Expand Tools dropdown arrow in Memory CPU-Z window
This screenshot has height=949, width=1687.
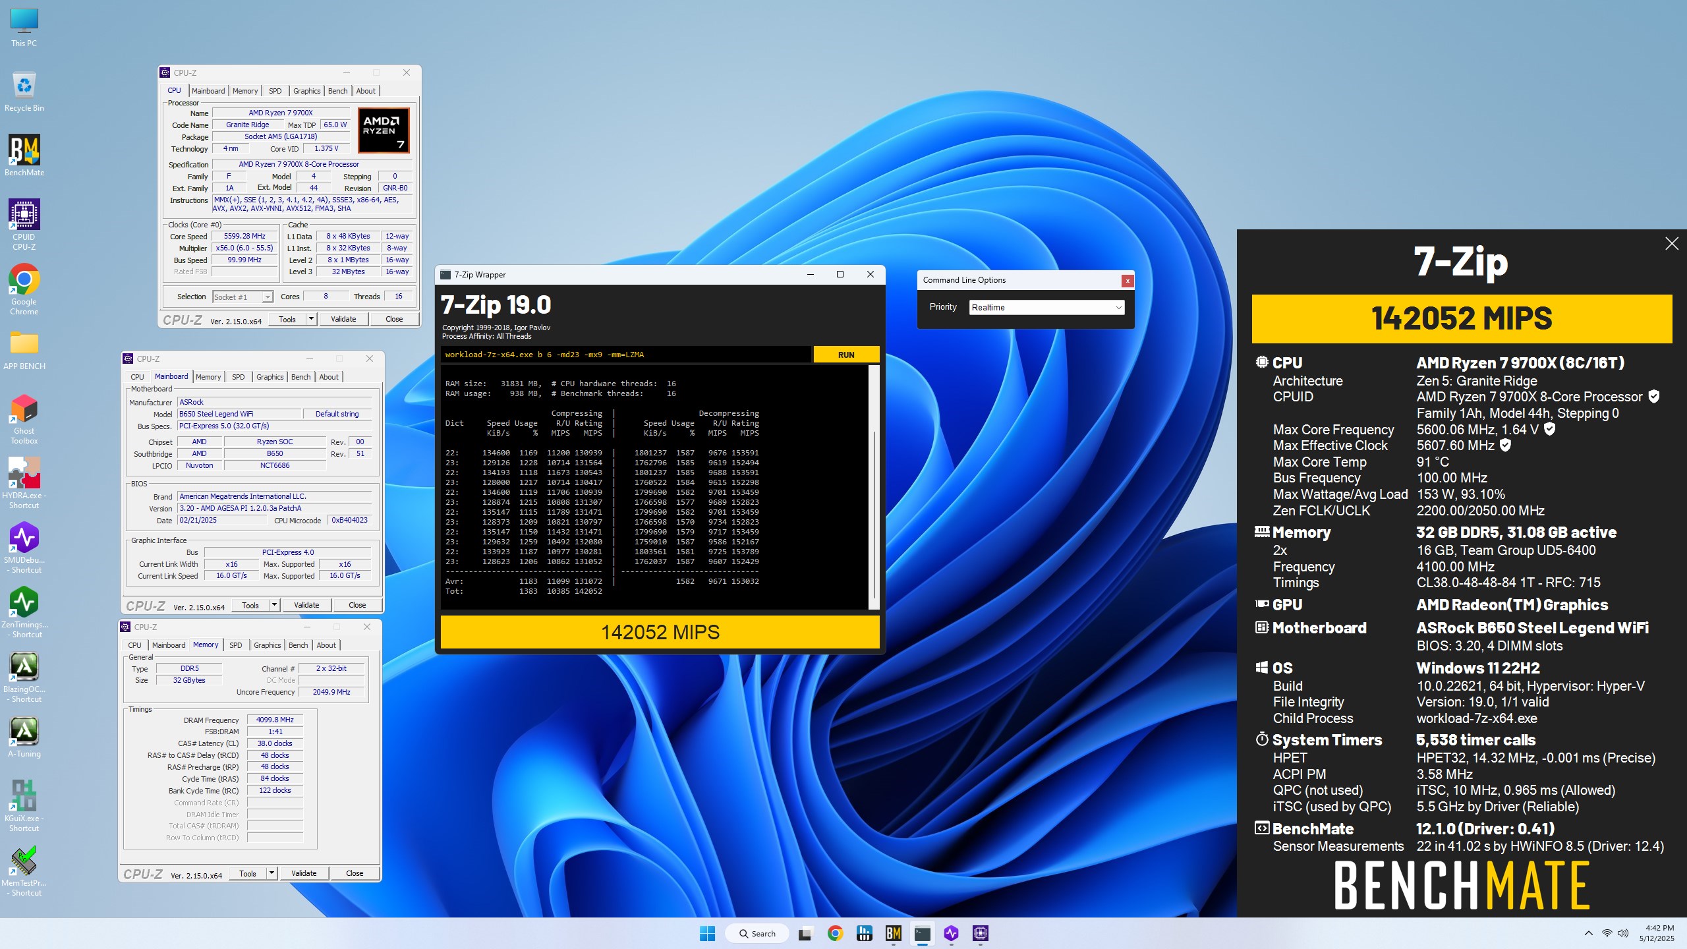[272, 873]
